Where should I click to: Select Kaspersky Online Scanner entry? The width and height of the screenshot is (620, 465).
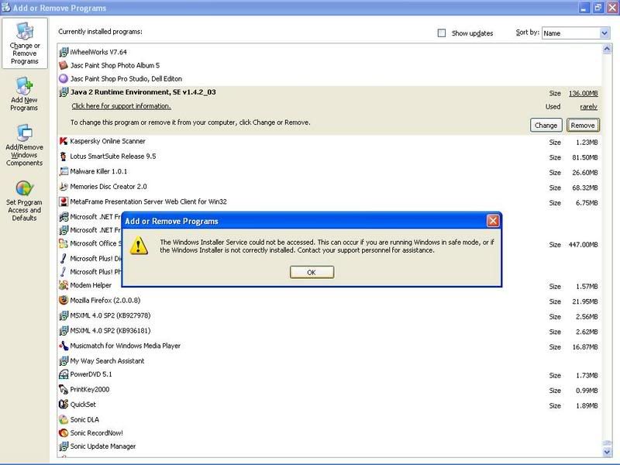point(329,142)
